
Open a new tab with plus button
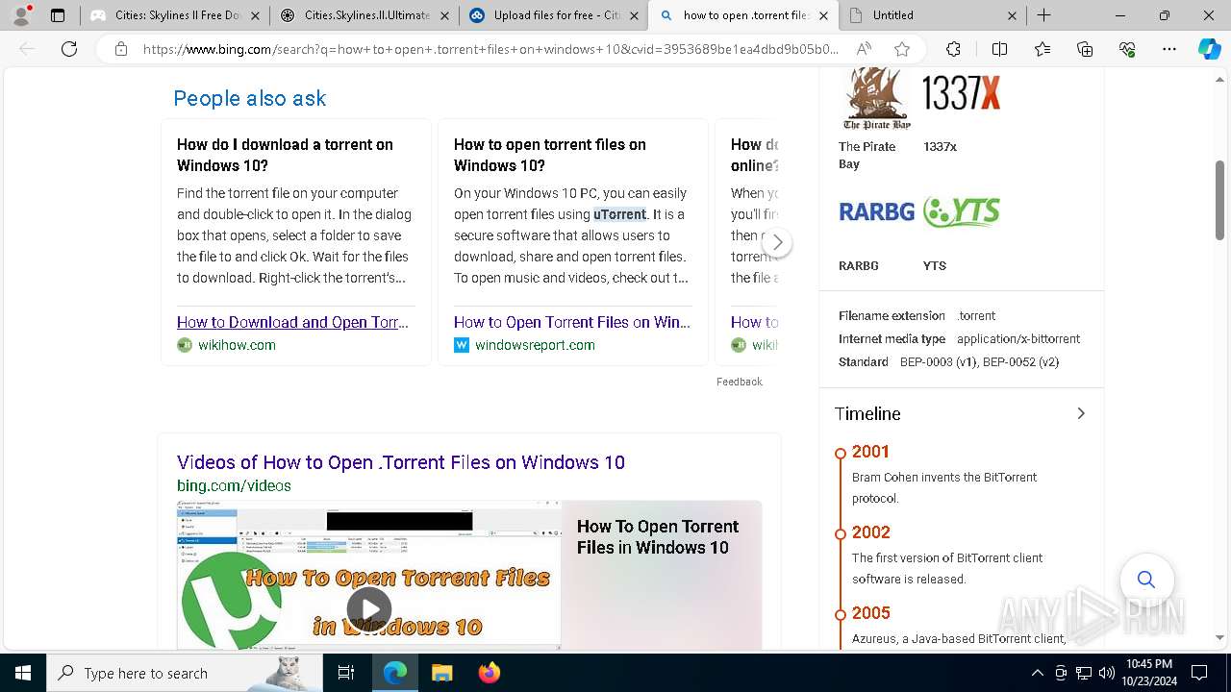pyautogui.click(x=1044, y=15)
